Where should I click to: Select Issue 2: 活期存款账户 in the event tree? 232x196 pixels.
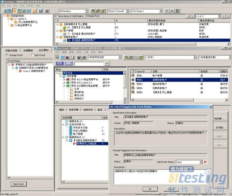click(x=34, y=71)
